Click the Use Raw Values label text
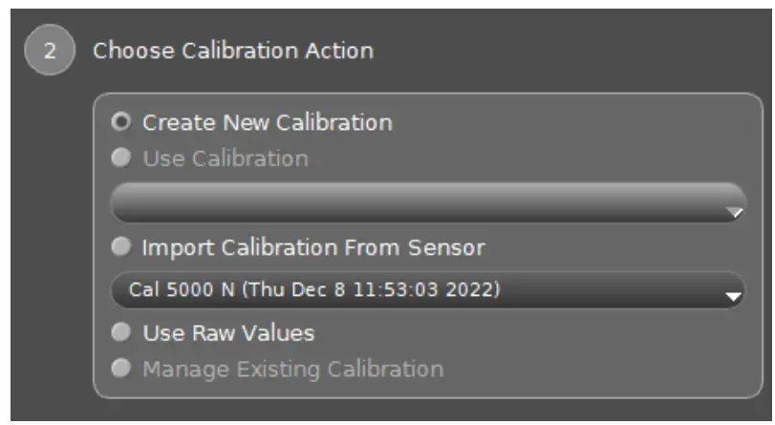This screenshot has height=425, width=775. point(228,333)
